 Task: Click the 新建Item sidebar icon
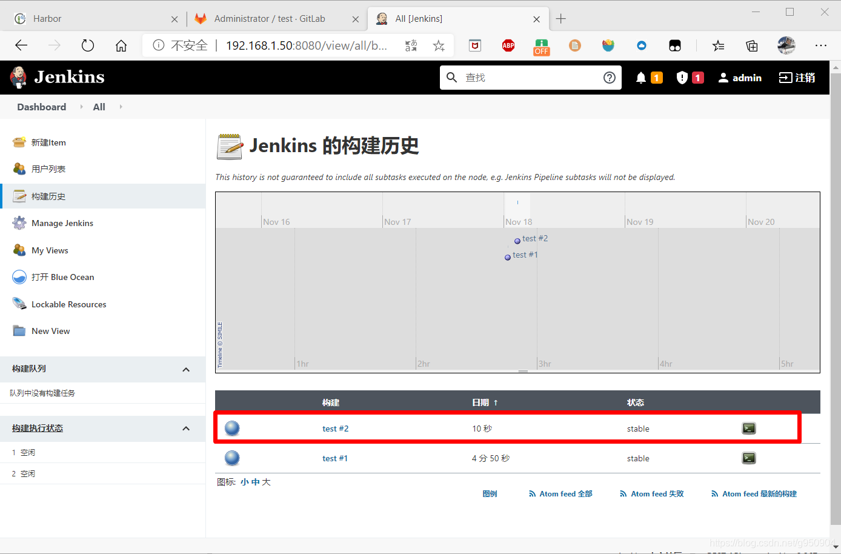(x=19, y=142)
